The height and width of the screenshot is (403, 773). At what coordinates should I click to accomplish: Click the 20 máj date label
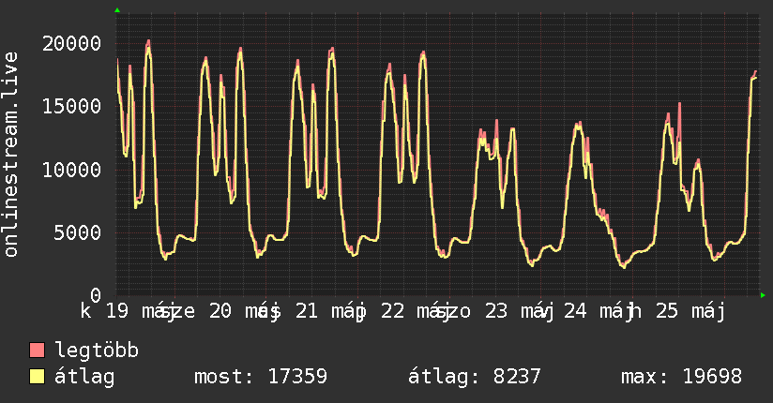[245, 312]
